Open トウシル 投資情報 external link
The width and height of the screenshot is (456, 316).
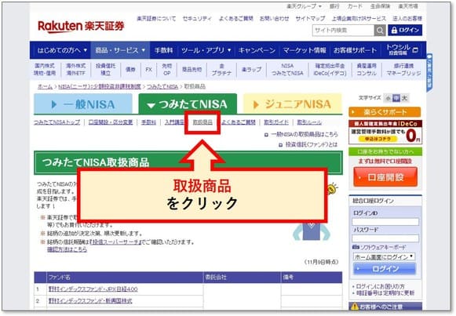tap(402, 50)
